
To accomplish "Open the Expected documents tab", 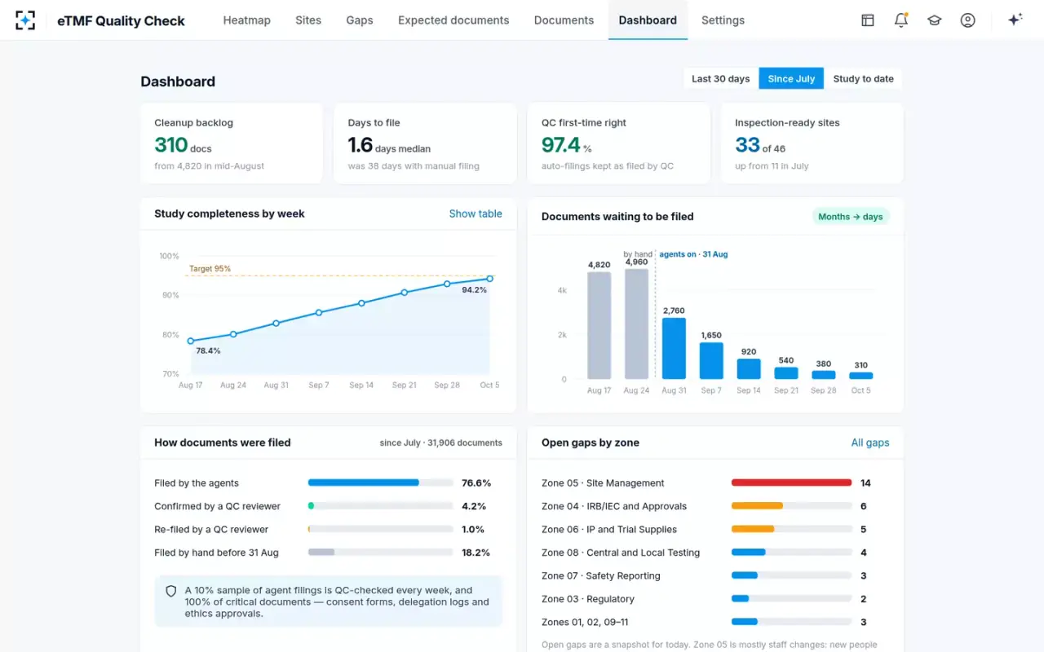I will [453, 20].
